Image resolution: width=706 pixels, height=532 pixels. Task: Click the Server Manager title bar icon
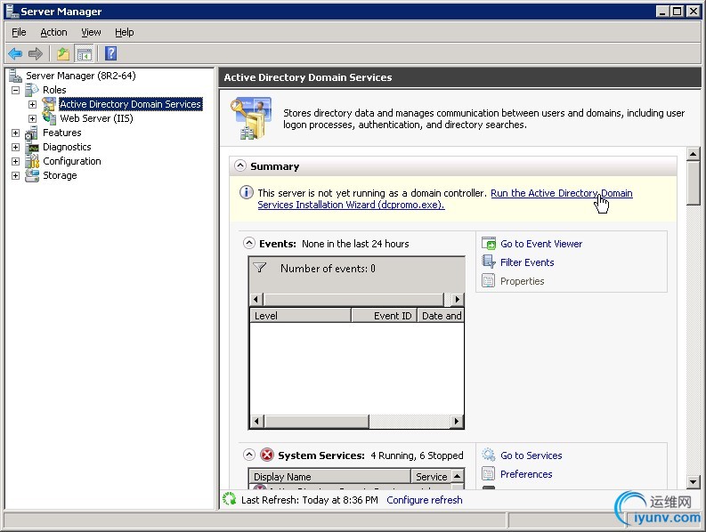(x=12, y=12)
